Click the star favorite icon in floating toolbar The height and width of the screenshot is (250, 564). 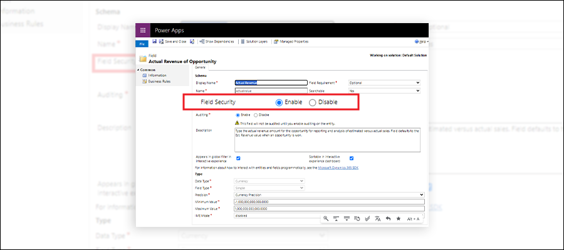click(399, 218)
